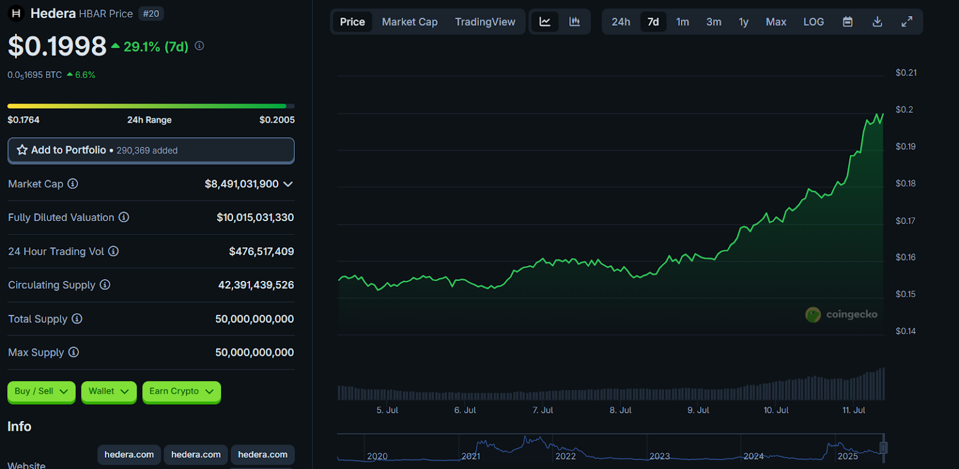Set chart range to 1y
The width and height of the screenshot is (959, 469).
744,22
